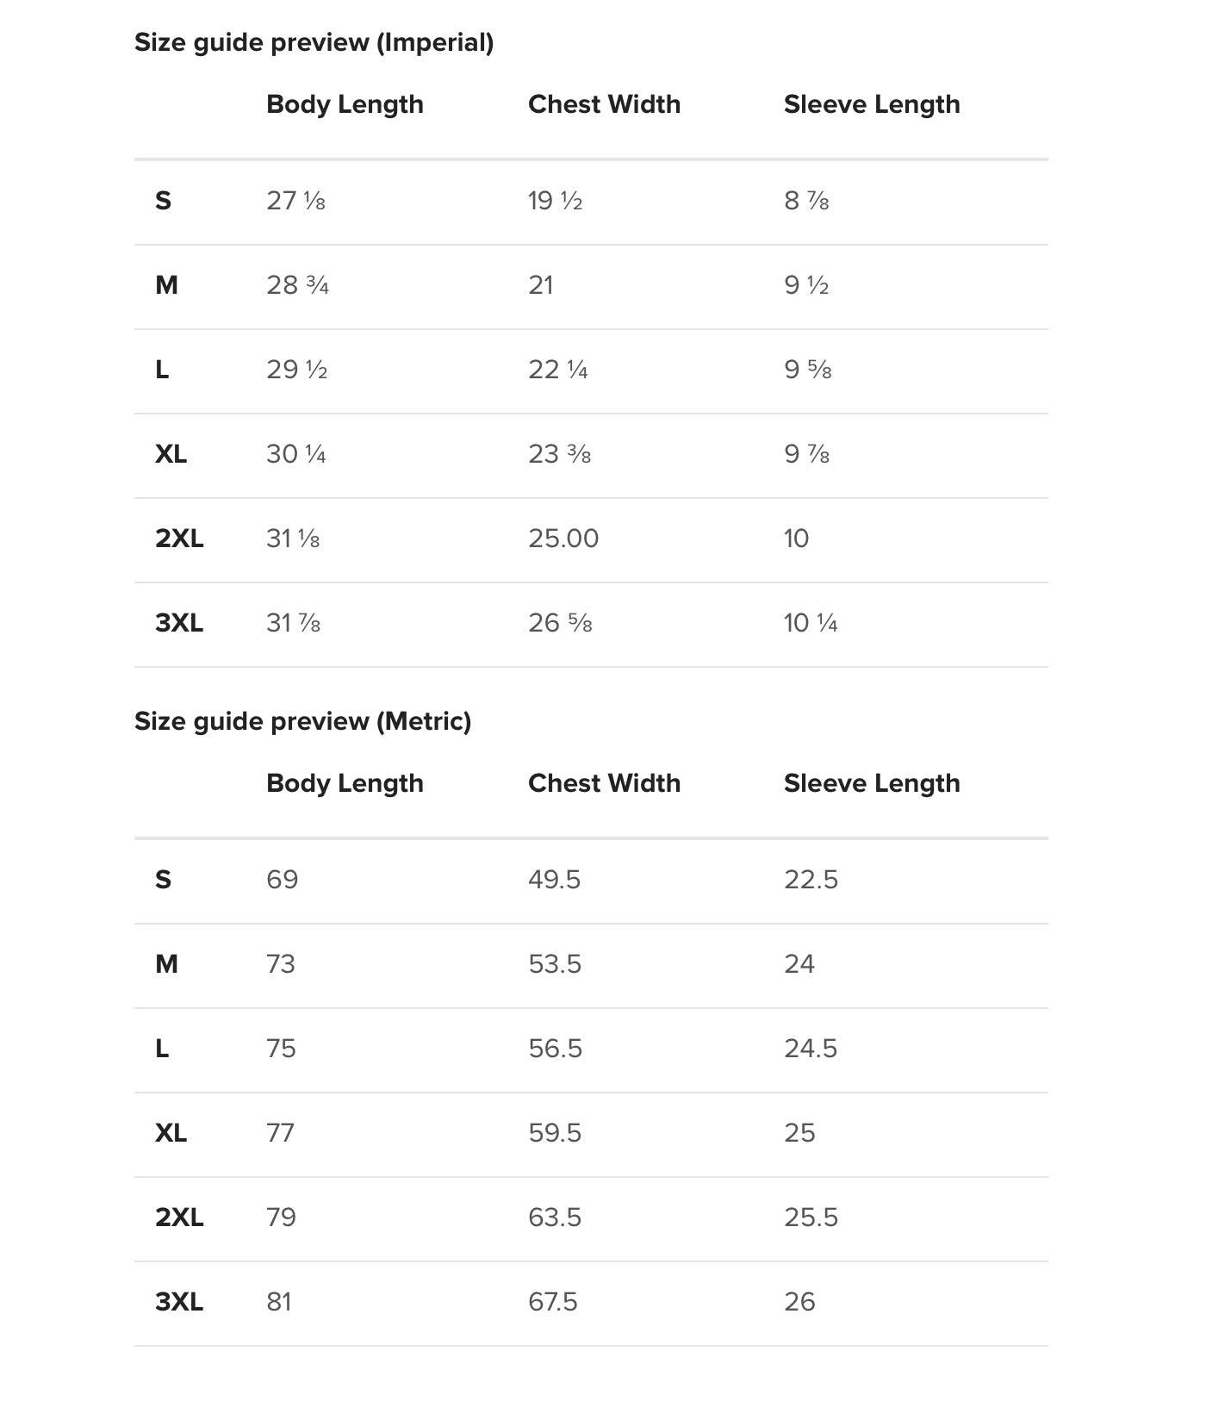Click the 10 ¼ sleeve length value
The width and height of the screenshot is (1206, 1401).
coord(811,623)
